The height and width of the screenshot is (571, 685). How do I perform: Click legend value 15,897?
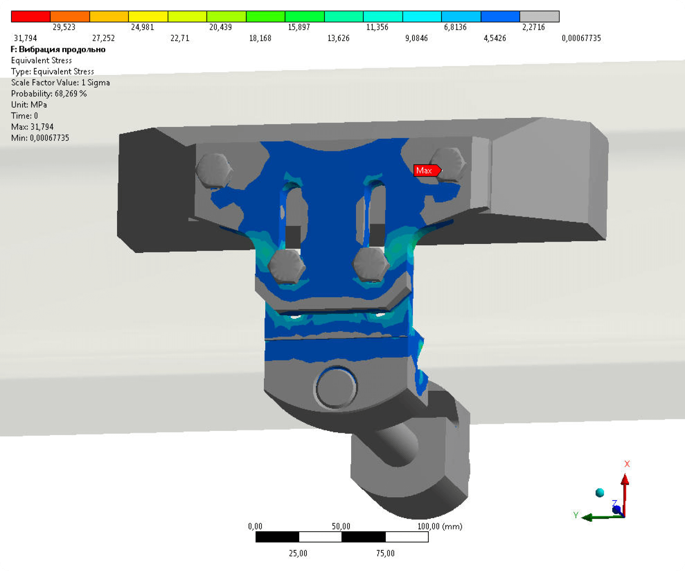(299, 27)
